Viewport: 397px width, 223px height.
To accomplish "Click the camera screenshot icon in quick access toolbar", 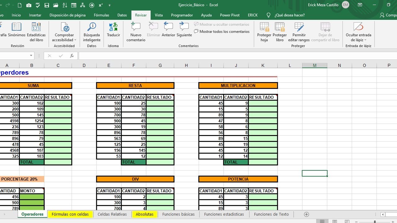I will click(x=29, y=5).
